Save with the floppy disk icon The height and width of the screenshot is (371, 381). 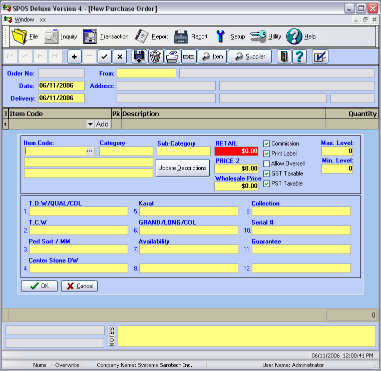point(139,56)
